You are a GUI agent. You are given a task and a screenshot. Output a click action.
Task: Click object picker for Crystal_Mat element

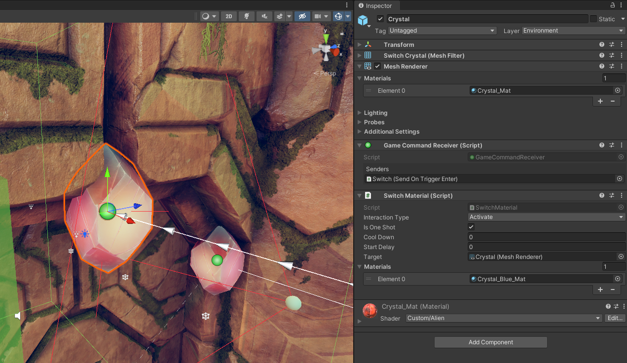[617, 91]
